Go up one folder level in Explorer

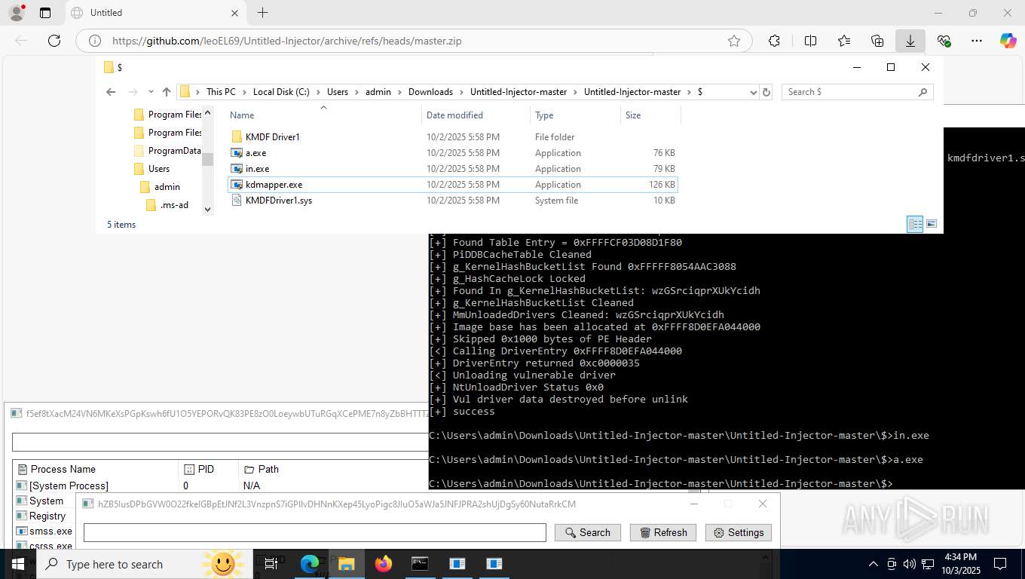(167, 92)
